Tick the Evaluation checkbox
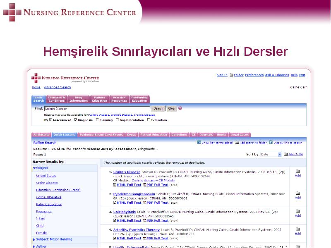 [149, 120]
